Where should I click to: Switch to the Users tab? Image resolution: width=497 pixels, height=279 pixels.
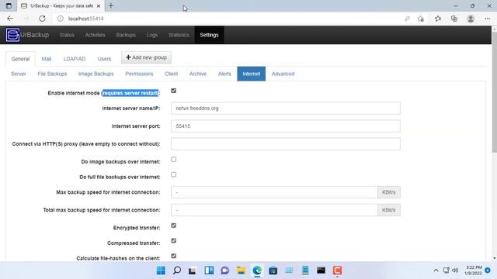click(x=104, y=59)
